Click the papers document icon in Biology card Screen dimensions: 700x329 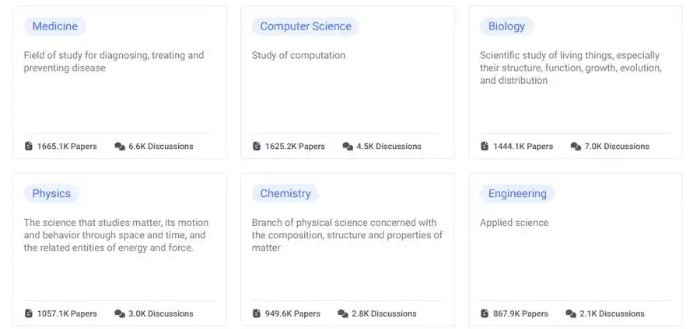click(485, 146)
